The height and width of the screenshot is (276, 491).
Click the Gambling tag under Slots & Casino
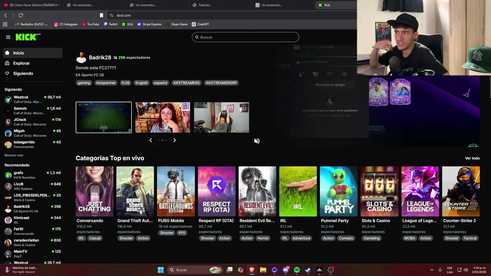point(372,238)
